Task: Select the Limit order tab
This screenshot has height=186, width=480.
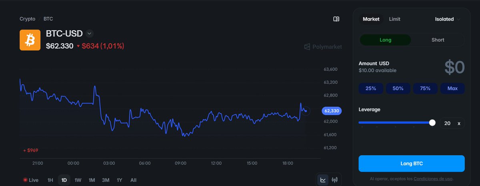Action: (394, 19)
